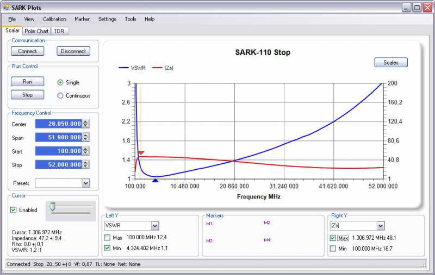This screenshot has width=435, height=275.
Task: Open the Help menu
Action: point(150,19)
